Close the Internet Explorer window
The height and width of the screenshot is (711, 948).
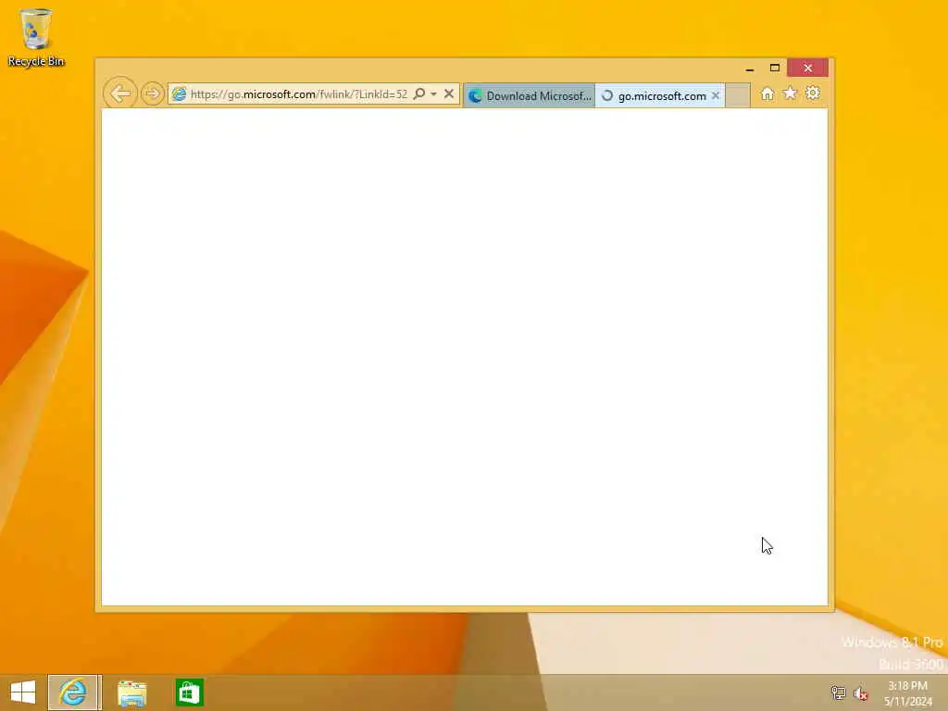(x=807, y=68)
